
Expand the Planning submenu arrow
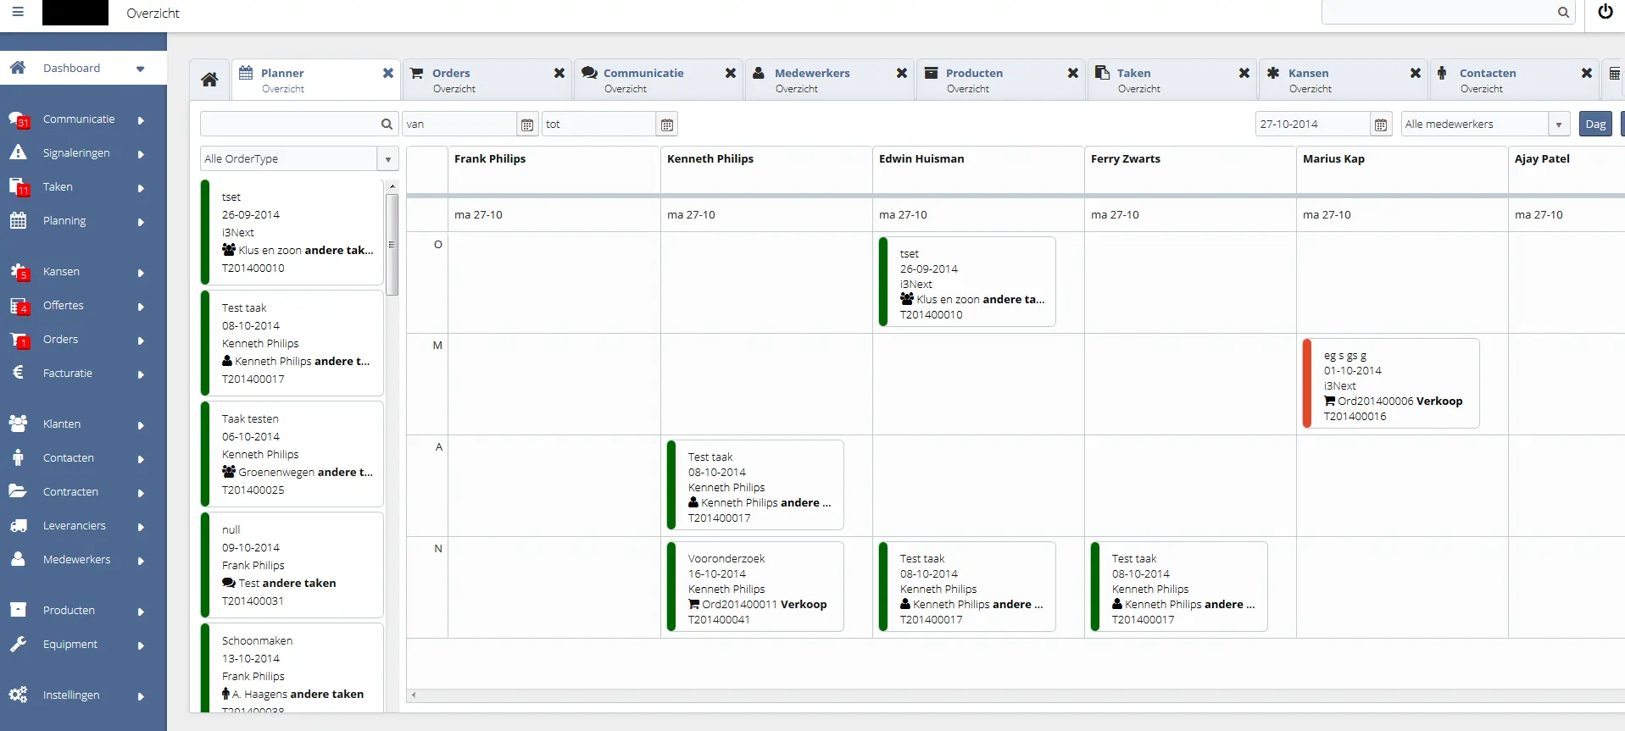coord(141,222)
